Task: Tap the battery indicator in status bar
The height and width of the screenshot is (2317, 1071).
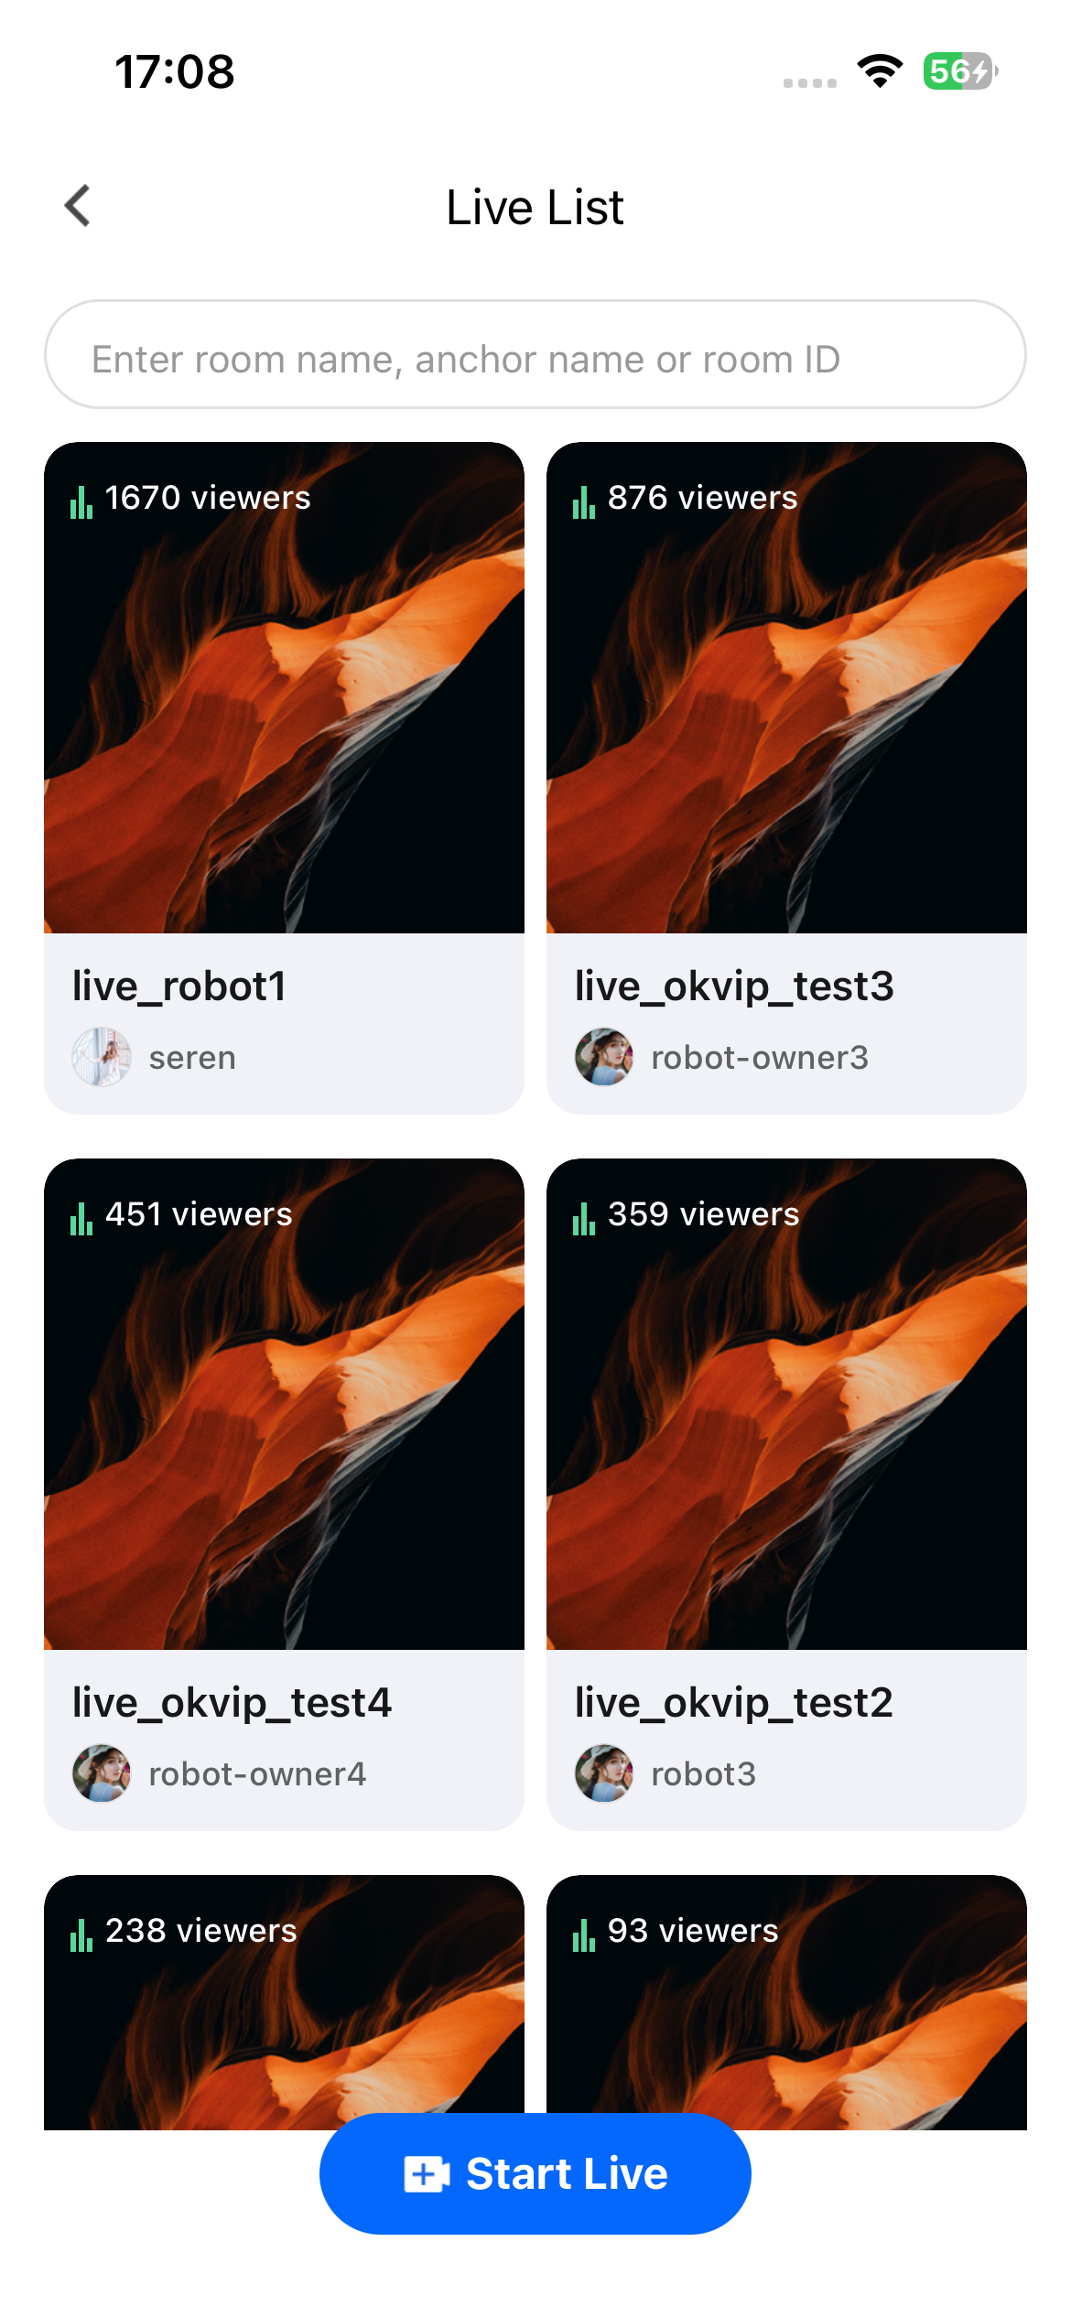Action: 960,71
